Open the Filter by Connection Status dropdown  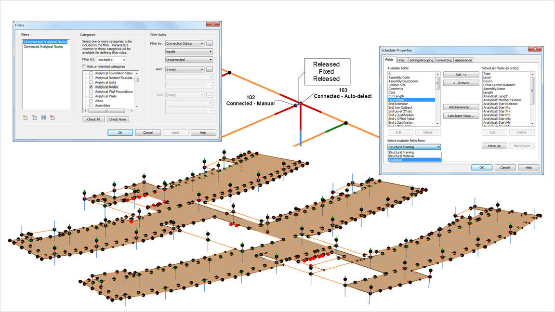(x=185, y=43)
